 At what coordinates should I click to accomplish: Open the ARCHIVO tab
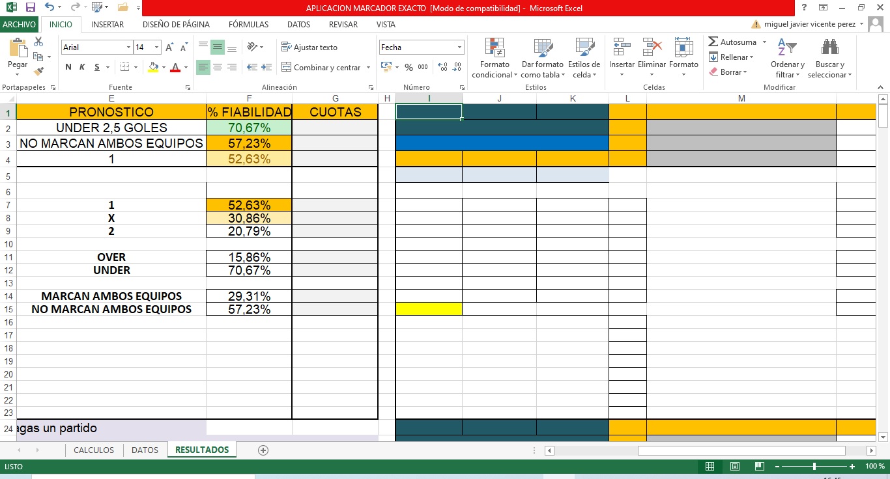point(20,24)
